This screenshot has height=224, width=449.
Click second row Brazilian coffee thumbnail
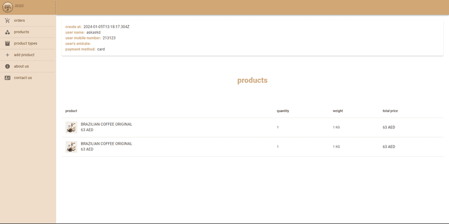click(71, 146)
